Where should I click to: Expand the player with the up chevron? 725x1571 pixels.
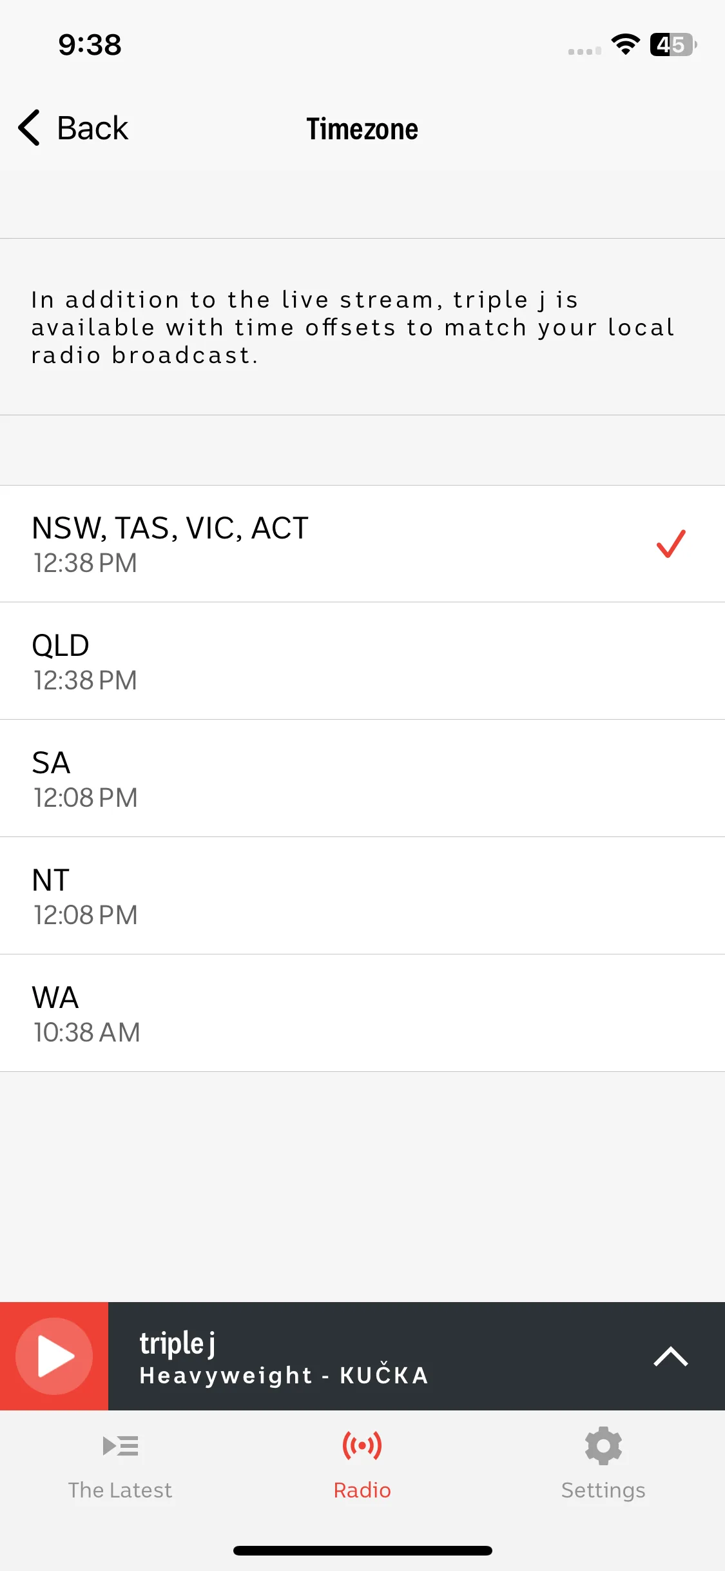[x=671, y=1356]
